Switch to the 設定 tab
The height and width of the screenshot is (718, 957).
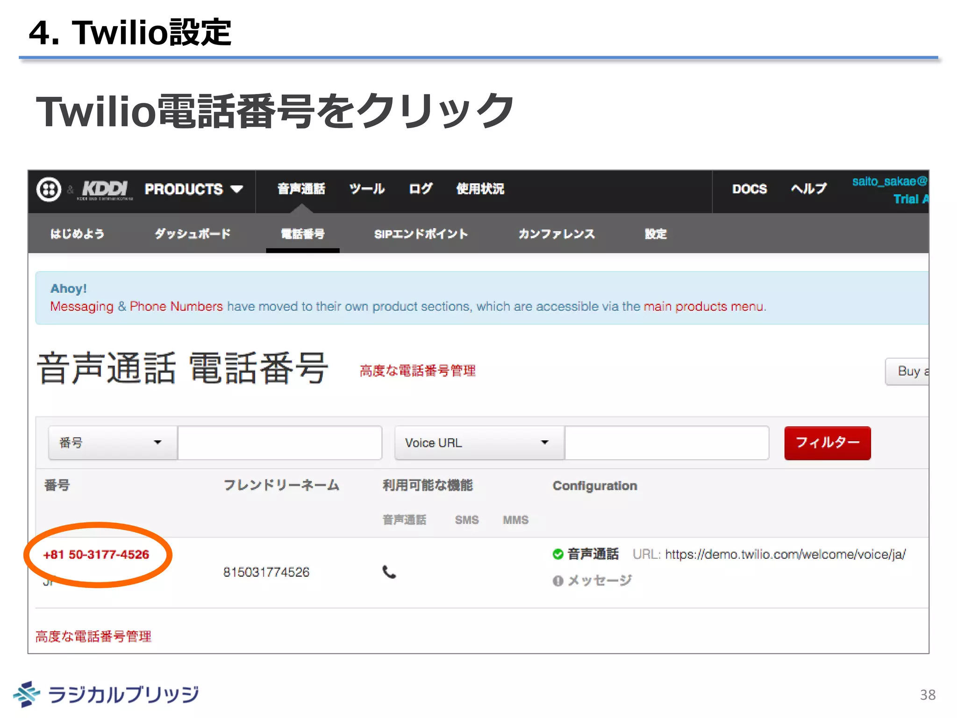click(656, 234)
